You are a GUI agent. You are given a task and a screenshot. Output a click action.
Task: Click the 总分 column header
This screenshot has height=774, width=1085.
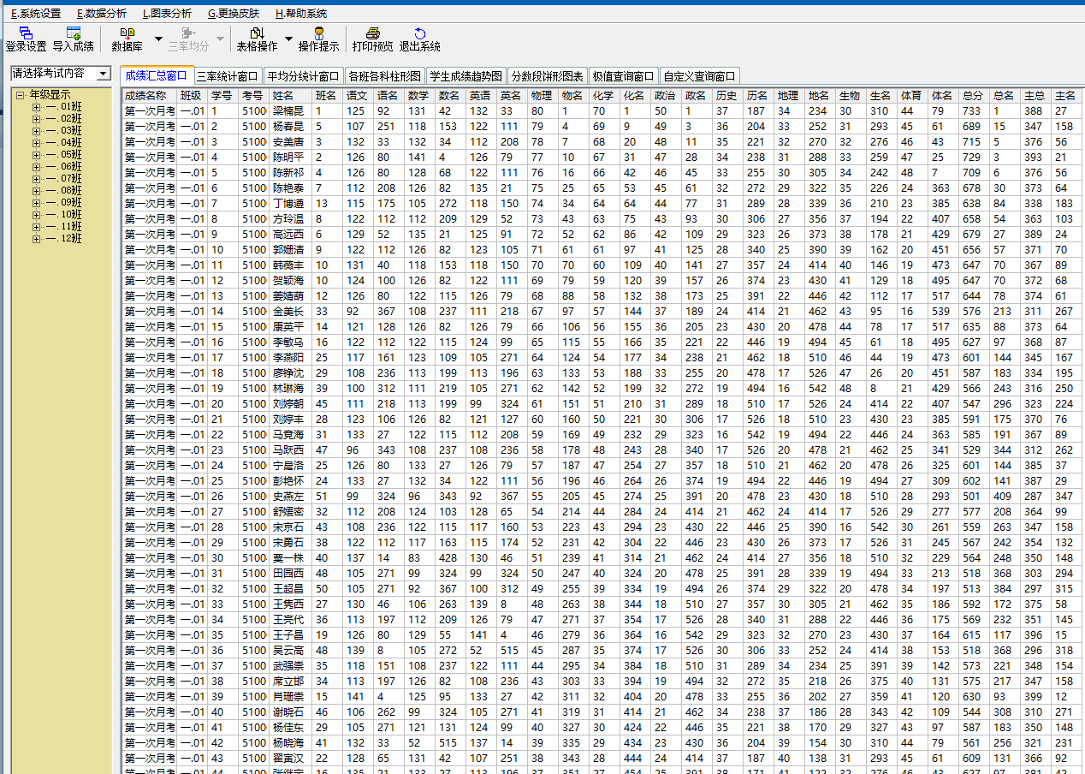972,96
